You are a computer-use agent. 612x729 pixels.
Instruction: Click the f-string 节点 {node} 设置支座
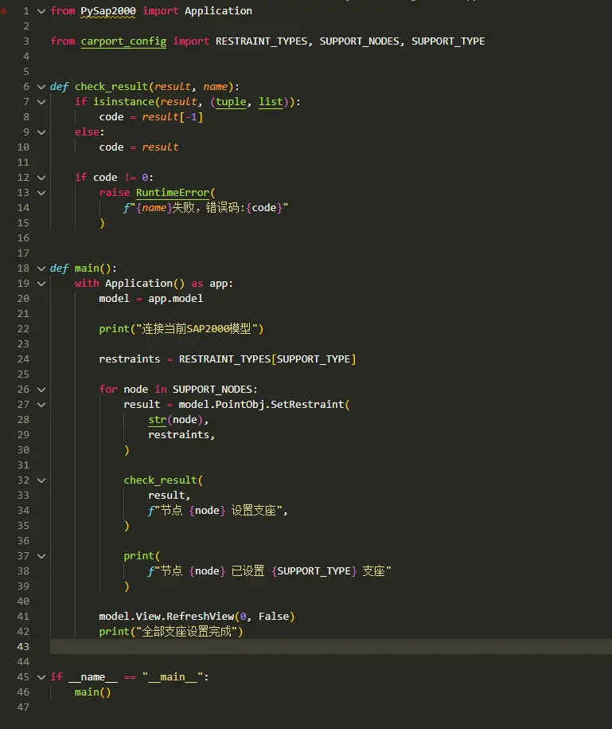215,511
